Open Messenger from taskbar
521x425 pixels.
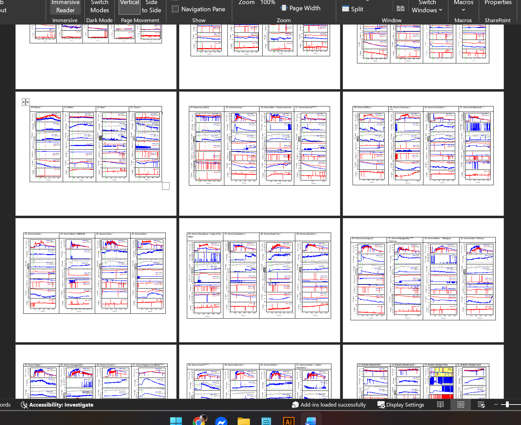(221, 422)
